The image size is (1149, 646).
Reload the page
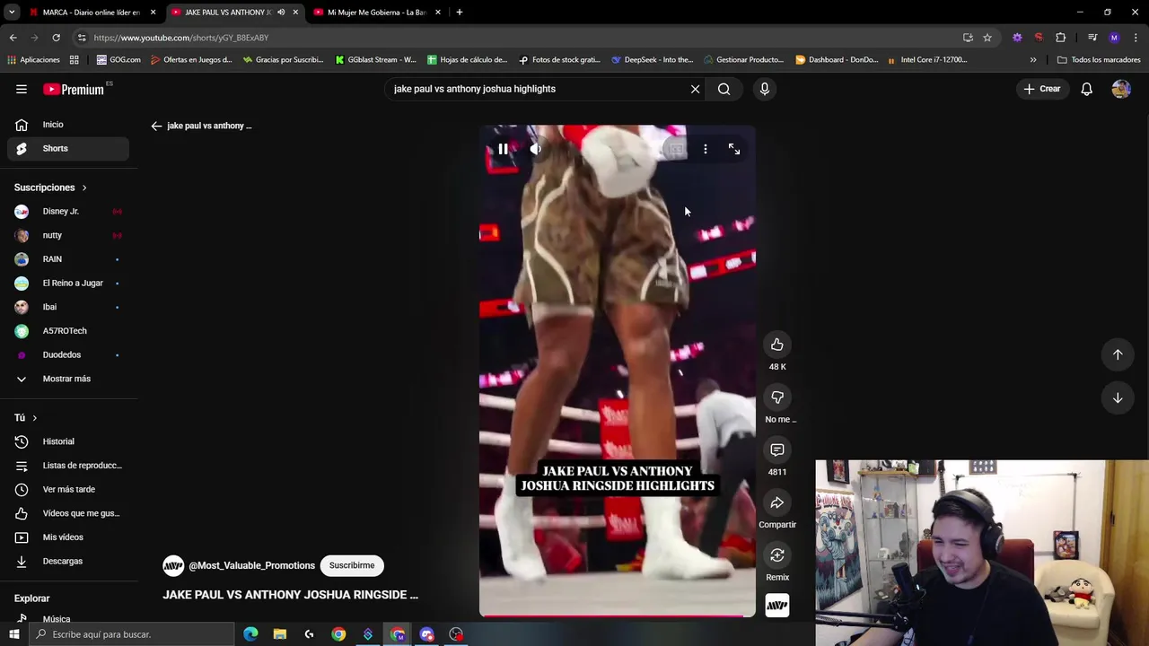(x=56, y=38)
